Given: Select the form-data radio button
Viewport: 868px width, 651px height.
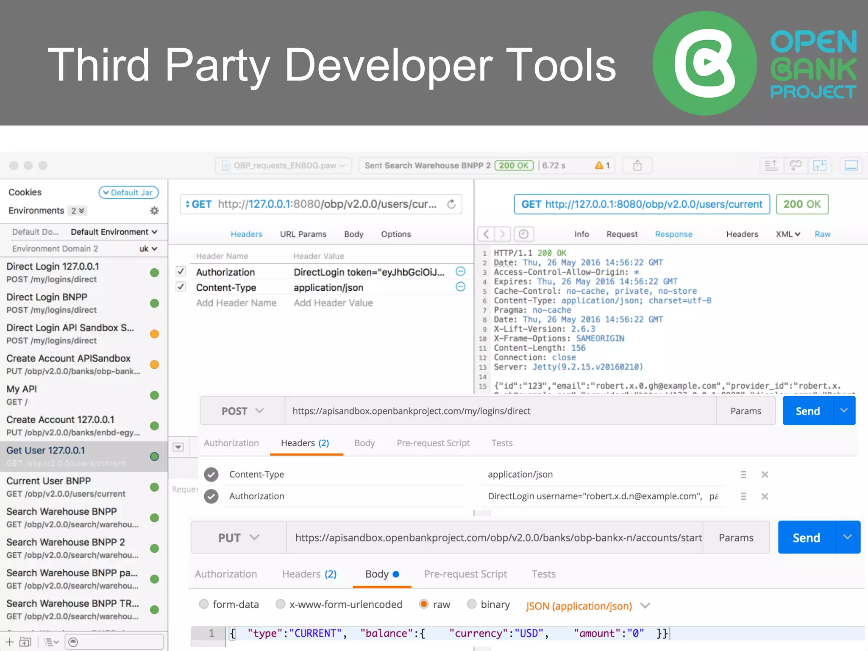Looking at the screenshot, I should (204, 604).
